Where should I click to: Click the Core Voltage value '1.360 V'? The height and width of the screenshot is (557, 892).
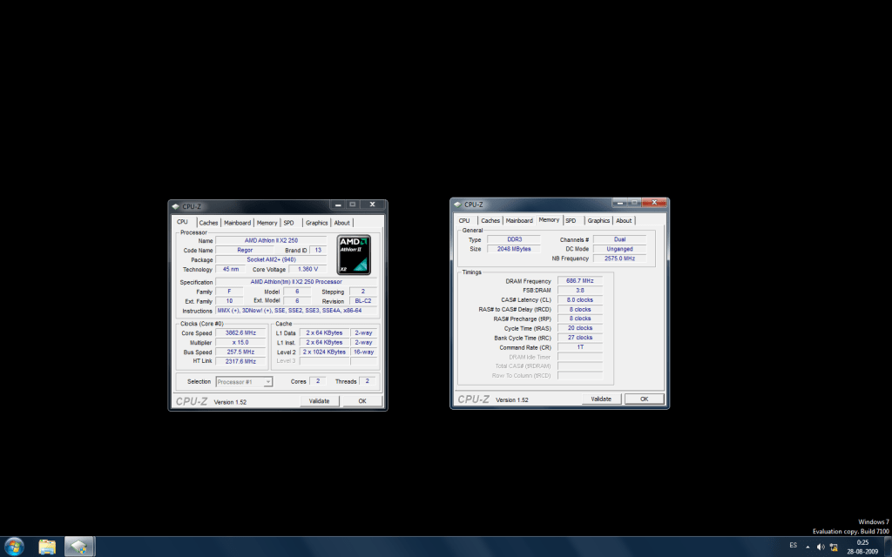pyautogui.click(x=307, y=270)
